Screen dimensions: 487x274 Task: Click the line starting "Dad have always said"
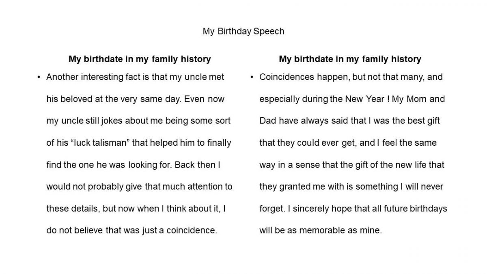point(349,121)
